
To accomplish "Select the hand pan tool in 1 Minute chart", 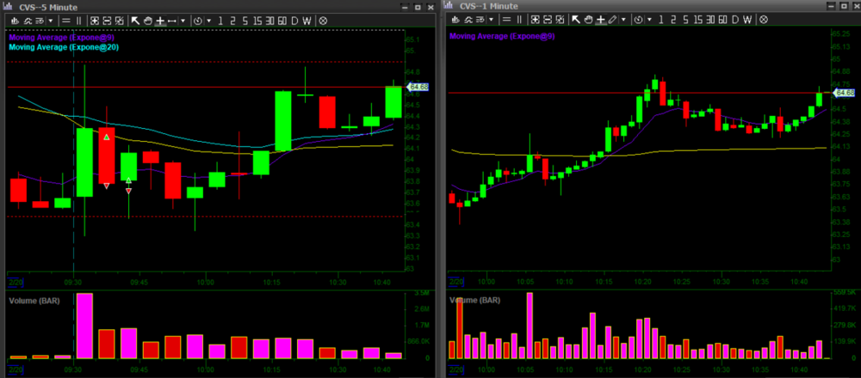I will pos(587,19).
